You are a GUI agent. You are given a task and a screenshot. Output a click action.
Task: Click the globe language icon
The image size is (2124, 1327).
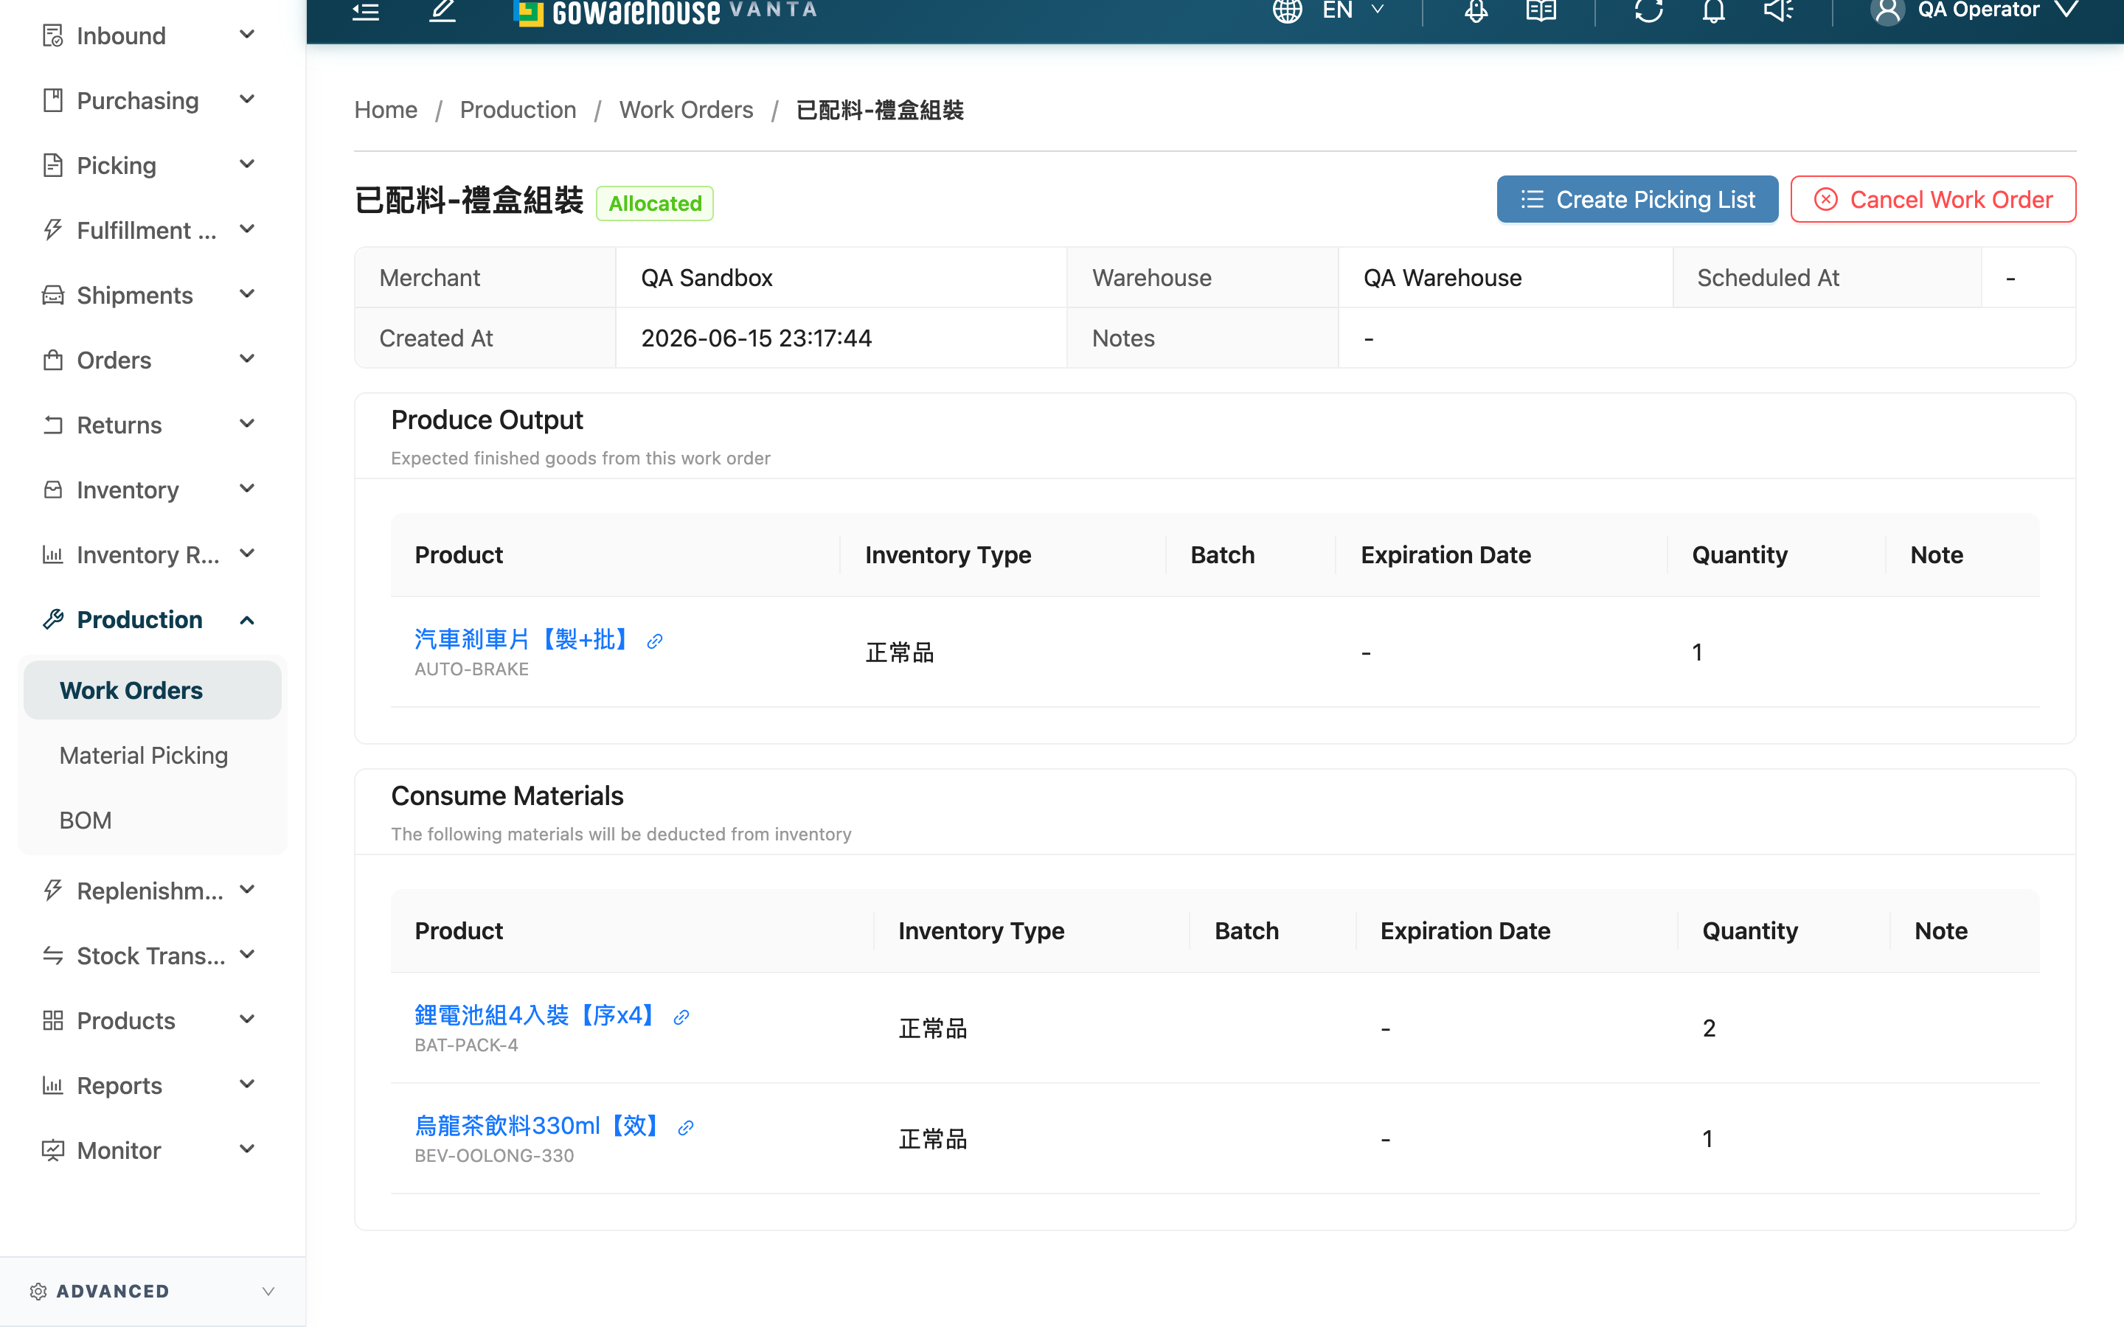tap(1288, 10)
